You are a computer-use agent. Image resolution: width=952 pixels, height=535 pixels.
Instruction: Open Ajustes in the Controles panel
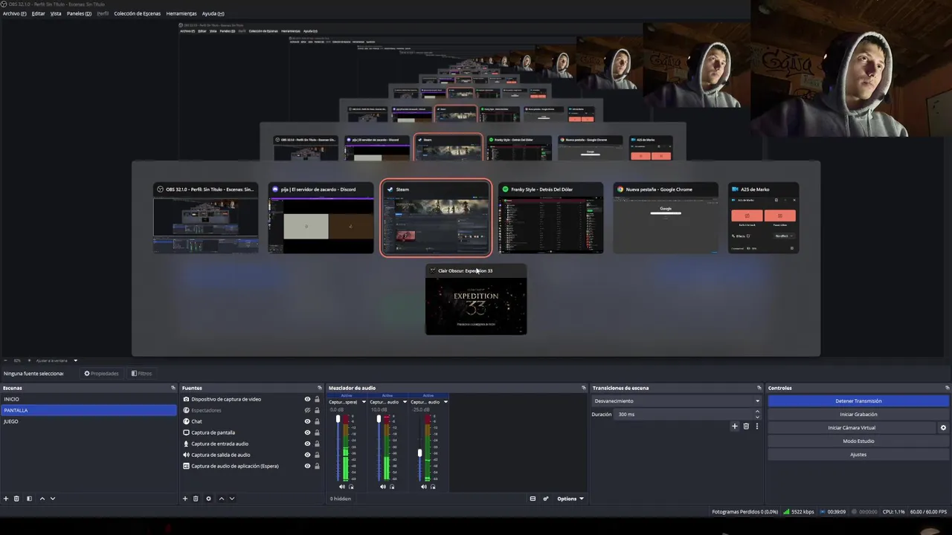[x=858, y=455]
